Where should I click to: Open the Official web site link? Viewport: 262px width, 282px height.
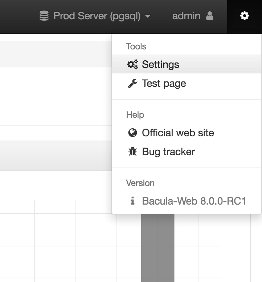178,133
